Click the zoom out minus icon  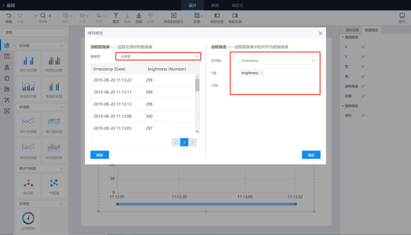[36, 16]
